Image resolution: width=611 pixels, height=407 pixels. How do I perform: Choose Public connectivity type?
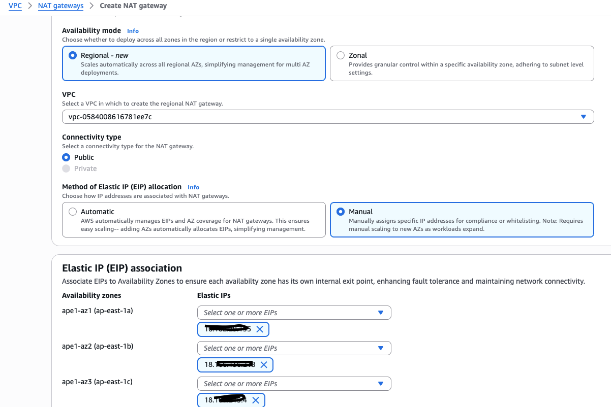pyautogui.click(x=66, y=157)
